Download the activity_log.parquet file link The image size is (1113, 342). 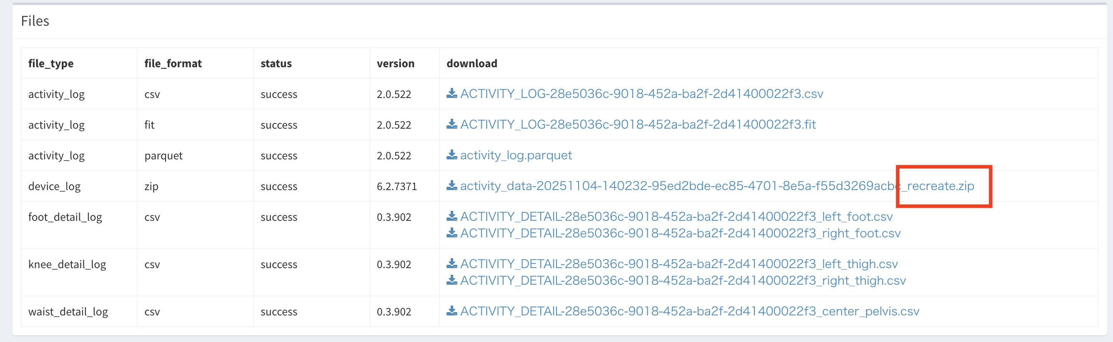pos(516,155)
